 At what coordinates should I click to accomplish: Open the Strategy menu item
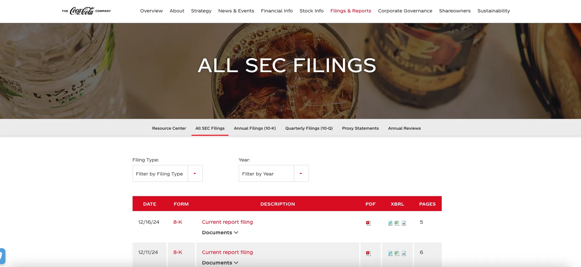point(201,11)
